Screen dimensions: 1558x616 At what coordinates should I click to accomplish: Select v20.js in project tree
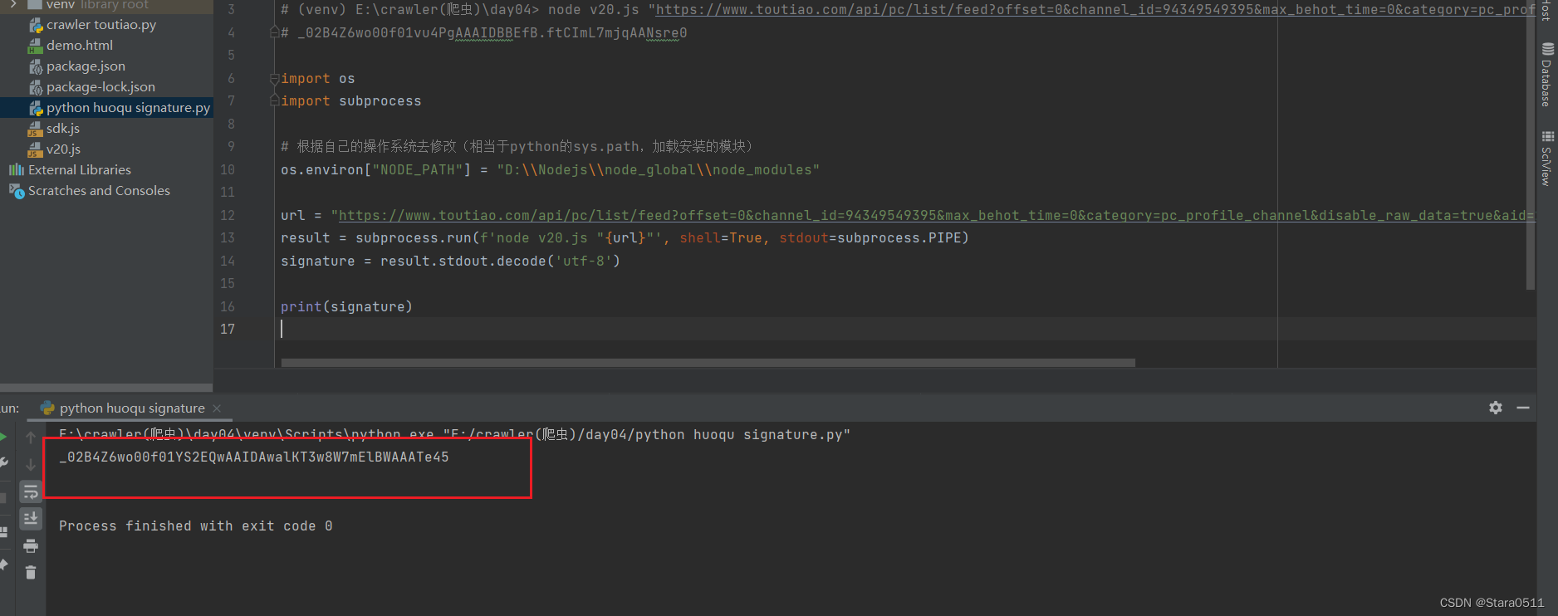(63, 149)
